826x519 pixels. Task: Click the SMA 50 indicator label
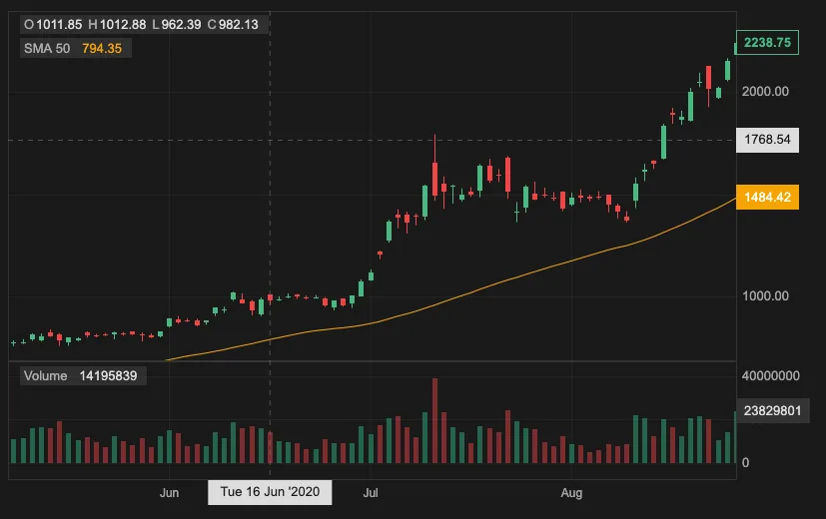pyautogui.click(x=47, y=49)
